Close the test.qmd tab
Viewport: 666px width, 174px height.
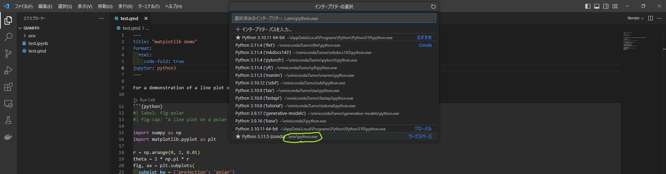146,18
